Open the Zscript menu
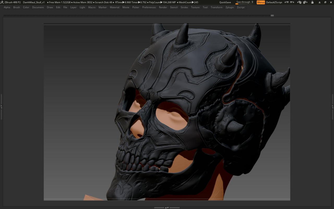 (241, 7)
